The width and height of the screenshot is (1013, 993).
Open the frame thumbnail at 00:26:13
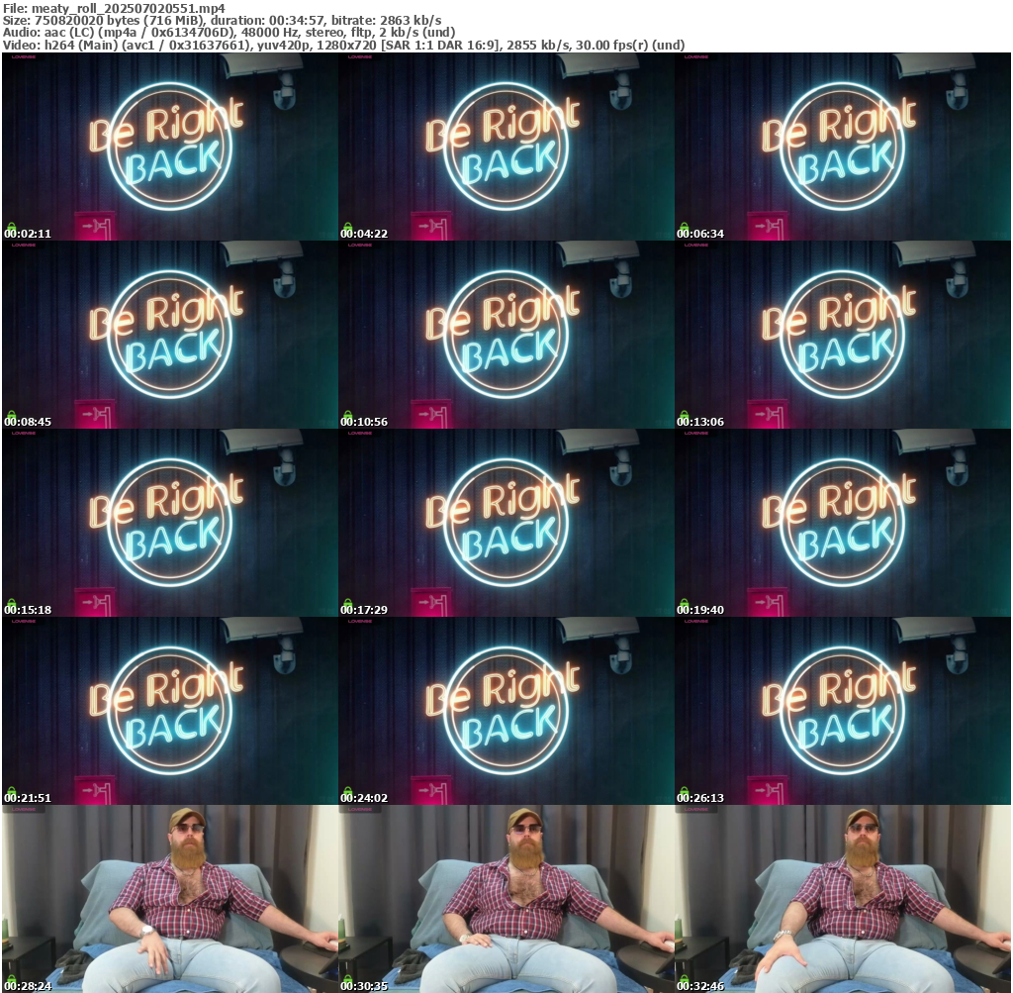tap(843, 711)
